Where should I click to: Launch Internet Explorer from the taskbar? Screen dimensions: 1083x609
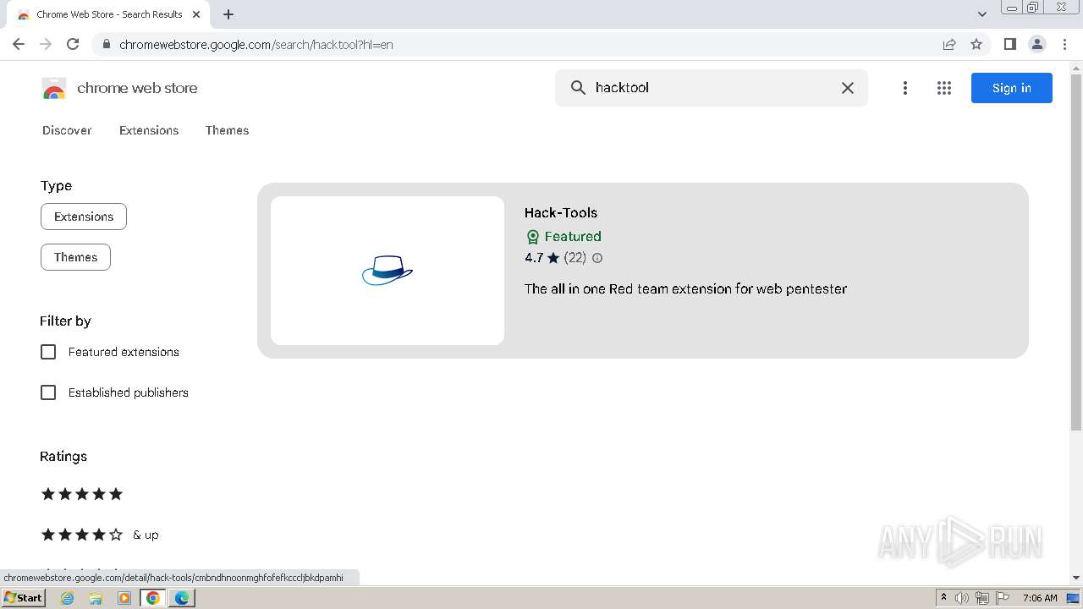tap(68, 598)
